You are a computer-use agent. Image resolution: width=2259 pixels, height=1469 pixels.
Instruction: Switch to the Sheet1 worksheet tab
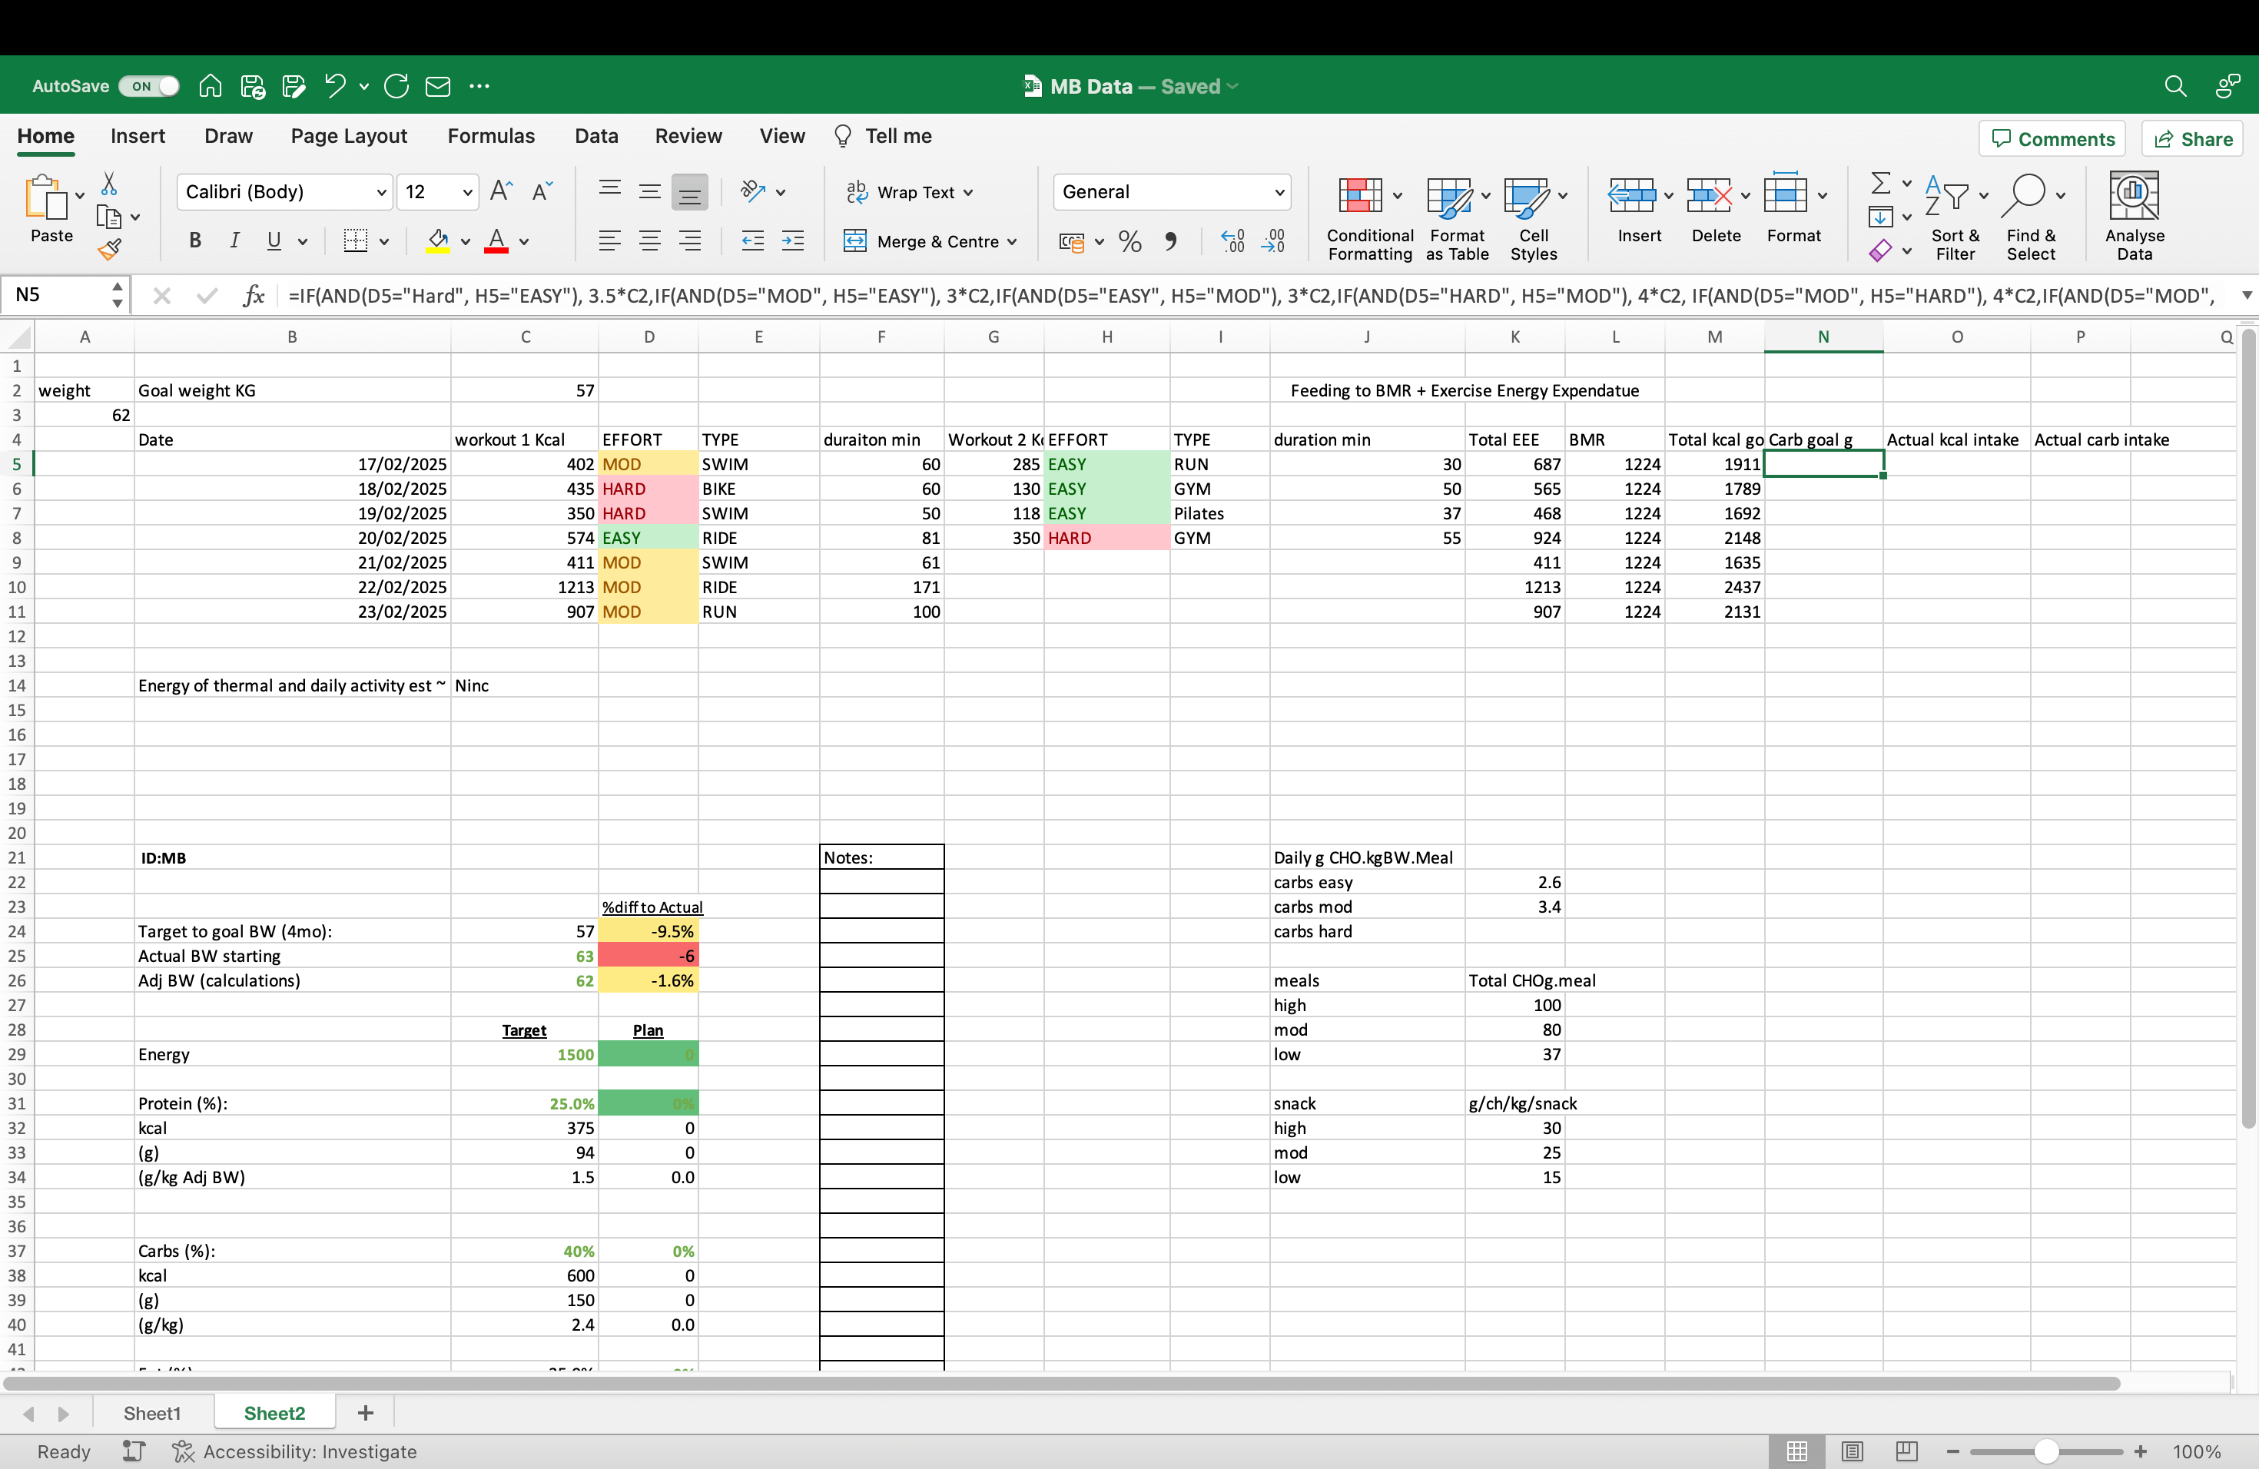click(x=152, y=1413)
